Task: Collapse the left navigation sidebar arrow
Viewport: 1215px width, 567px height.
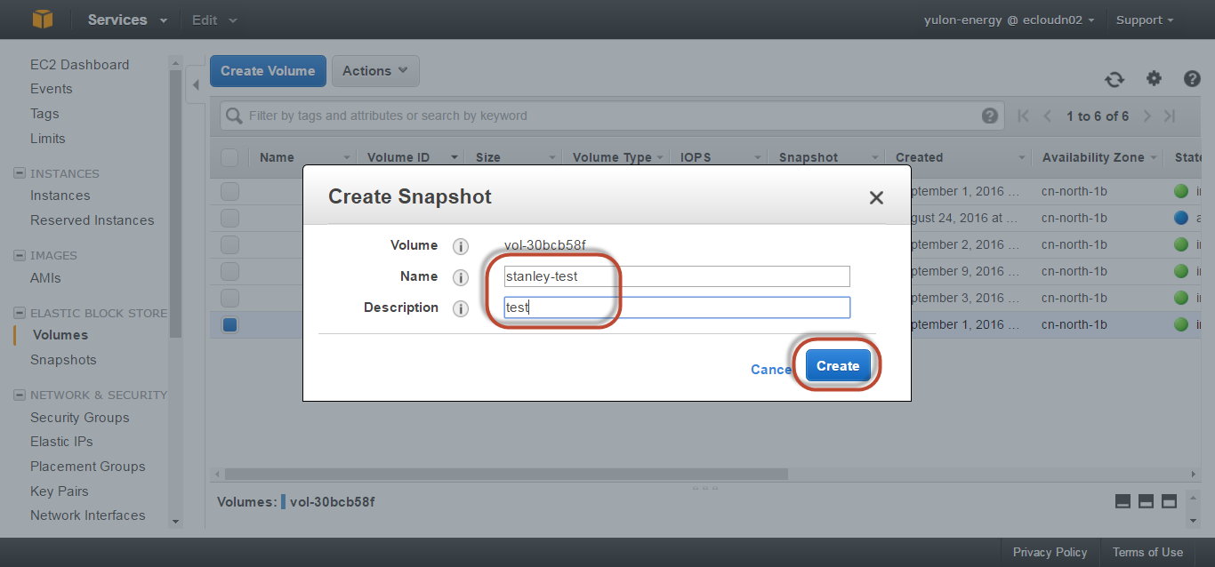Action: pyautogui.click(x=196, y=84)
